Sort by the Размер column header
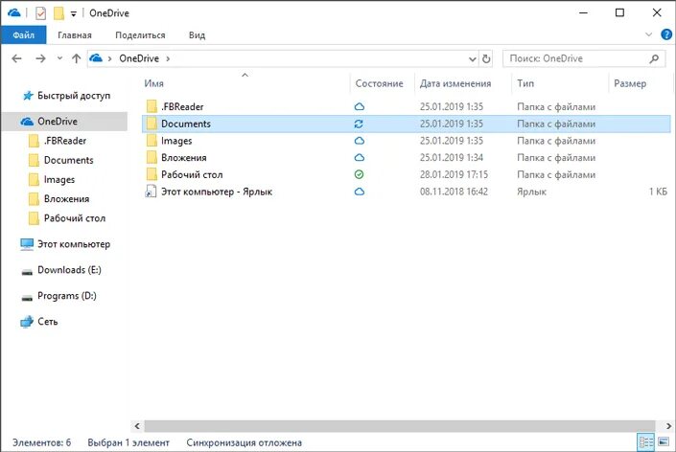 (630, 83)
